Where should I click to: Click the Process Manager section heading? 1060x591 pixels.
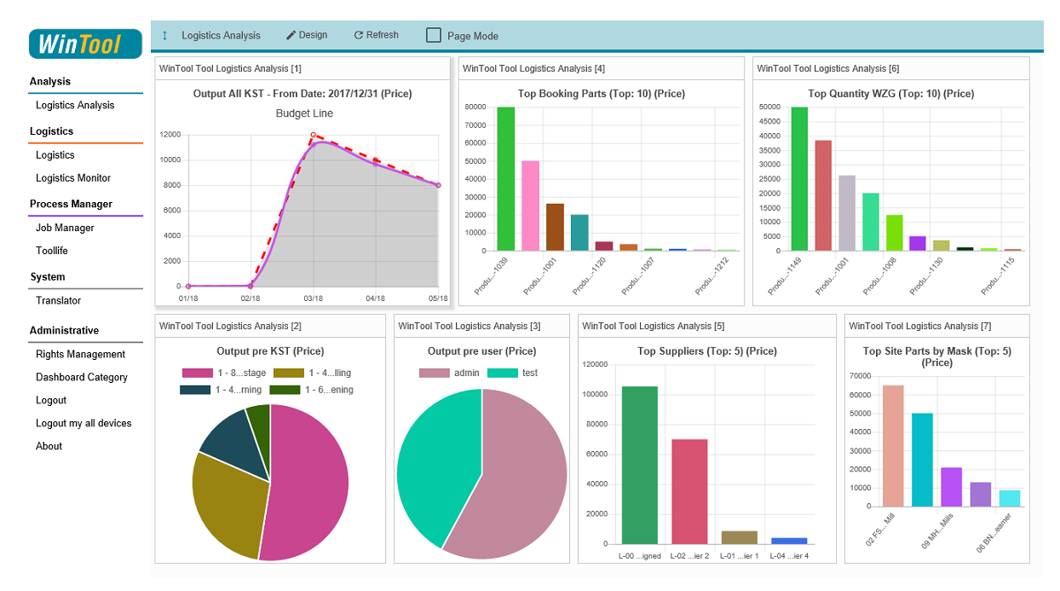71,204
